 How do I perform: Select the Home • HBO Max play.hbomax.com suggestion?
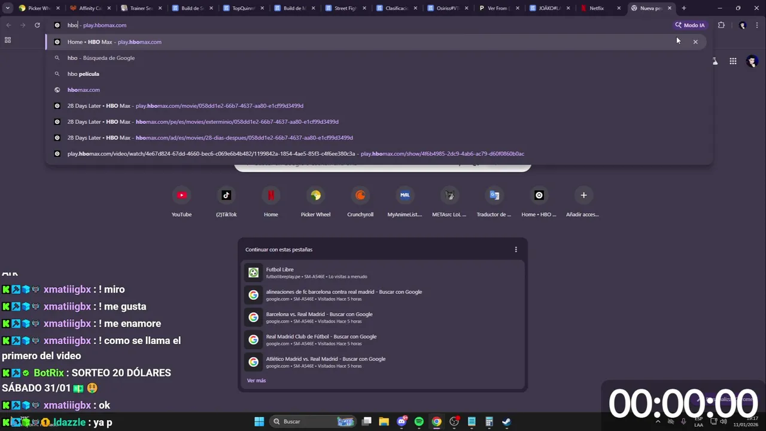(375, 42)
